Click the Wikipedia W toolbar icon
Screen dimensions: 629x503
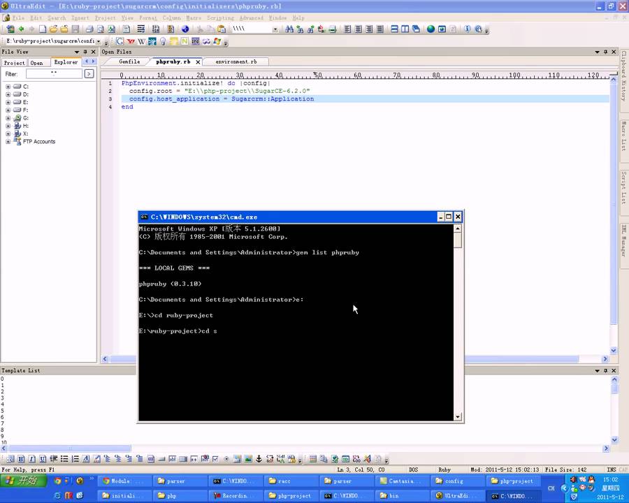coord(141,41)
